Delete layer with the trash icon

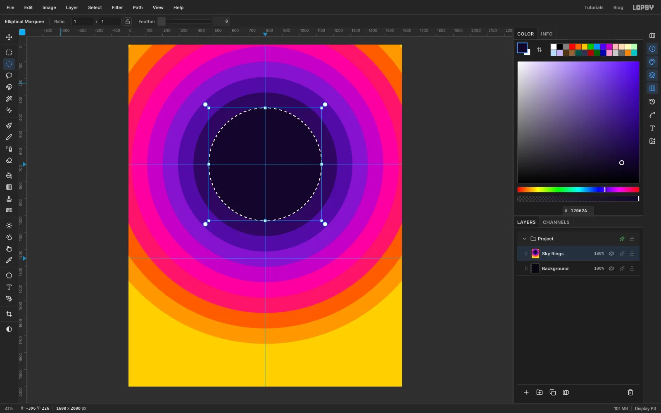[630, 392]
